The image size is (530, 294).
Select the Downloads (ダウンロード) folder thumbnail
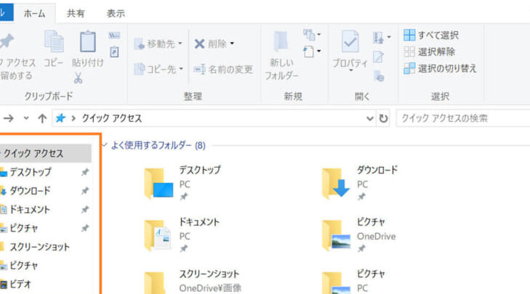(336, 183)
